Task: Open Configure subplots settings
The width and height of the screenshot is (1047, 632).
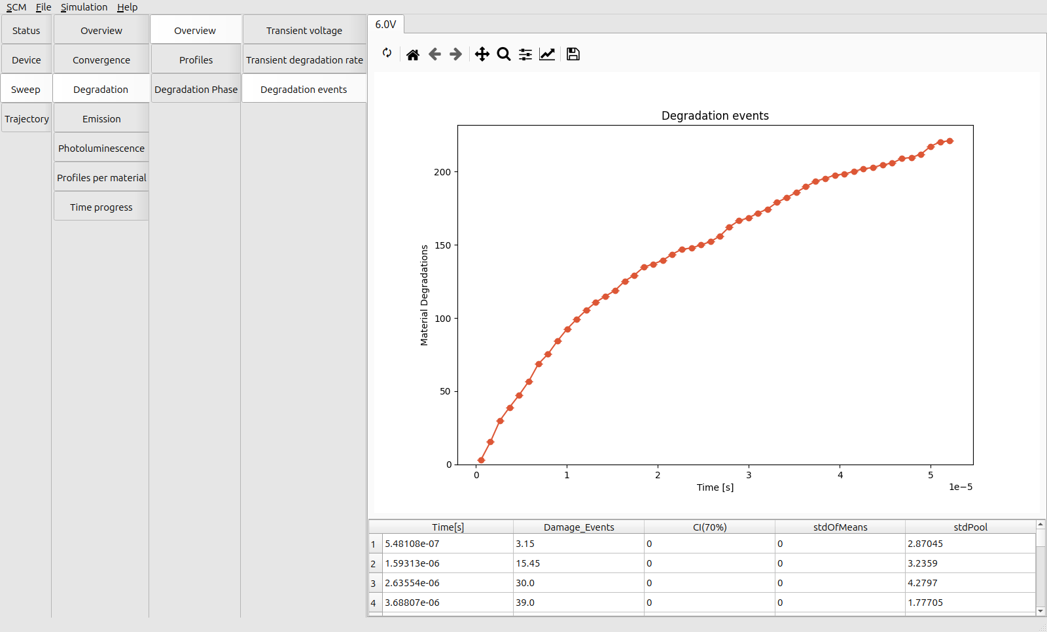Action: pyautogui.click(x=525, y=54)
